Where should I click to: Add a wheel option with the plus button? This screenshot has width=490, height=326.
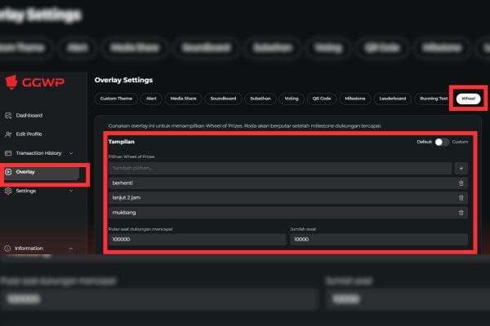461,168
